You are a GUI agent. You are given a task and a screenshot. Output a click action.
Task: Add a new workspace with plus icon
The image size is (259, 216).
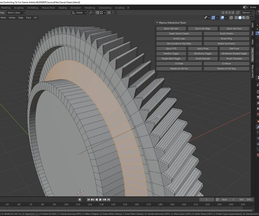[128, 8]
